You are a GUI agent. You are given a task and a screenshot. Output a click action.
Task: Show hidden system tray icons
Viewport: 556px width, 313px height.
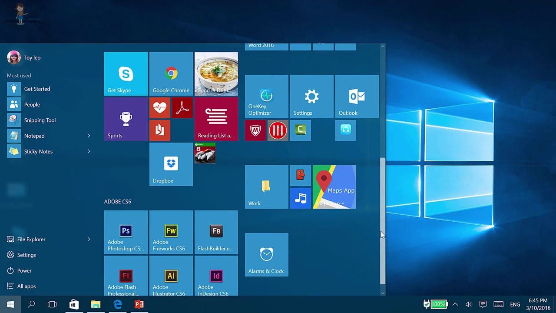[455, 304]
